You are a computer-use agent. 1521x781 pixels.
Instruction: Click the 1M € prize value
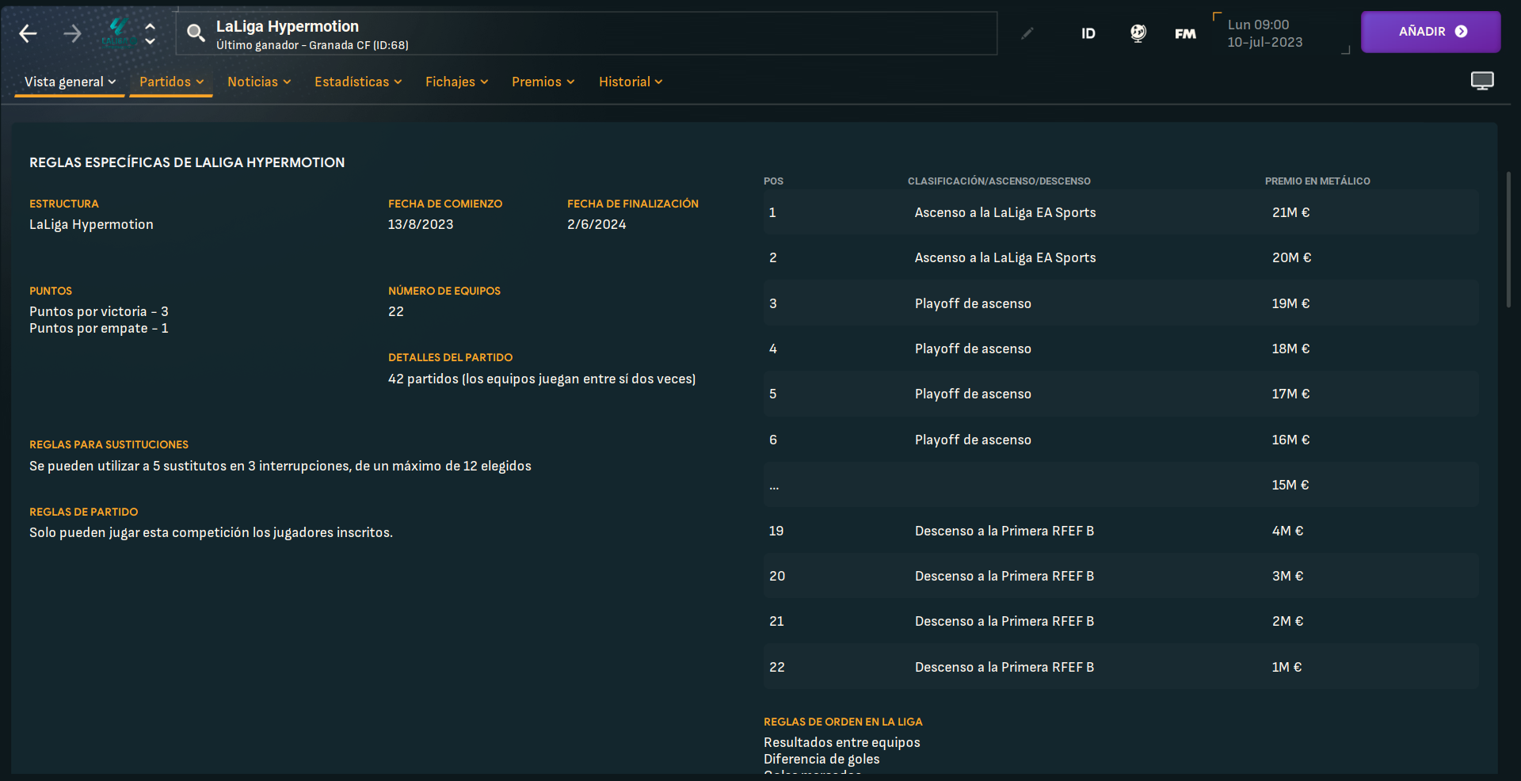pyautogui.click(x=1287, y=667)
